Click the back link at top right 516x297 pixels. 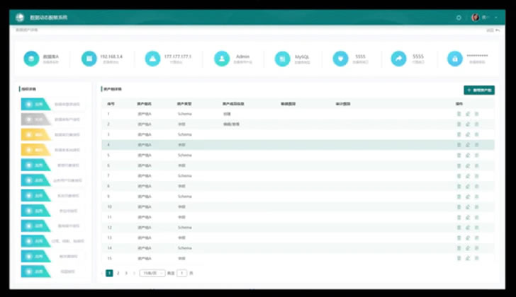tap(495, 30)
